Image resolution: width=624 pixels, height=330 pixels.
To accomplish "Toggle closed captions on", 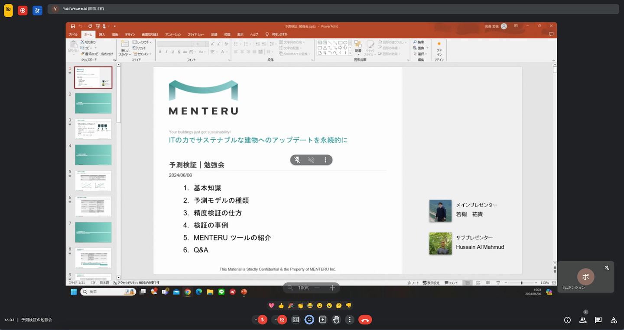I will [296, 320].
